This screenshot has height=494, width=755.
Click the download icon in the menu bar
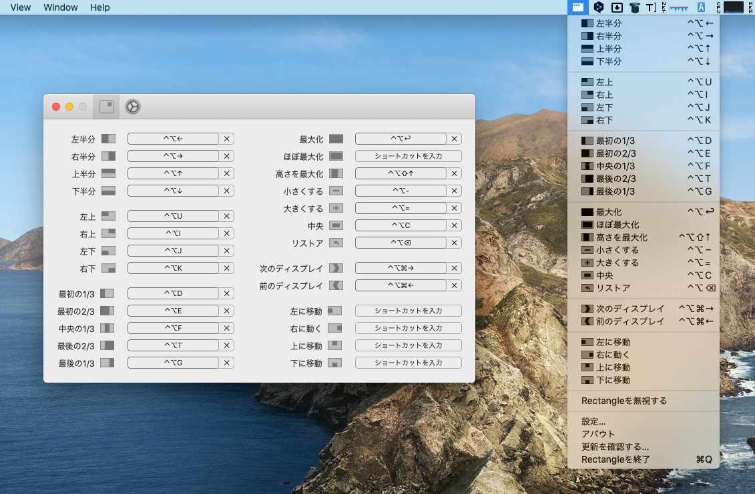[x=617, y=7]
